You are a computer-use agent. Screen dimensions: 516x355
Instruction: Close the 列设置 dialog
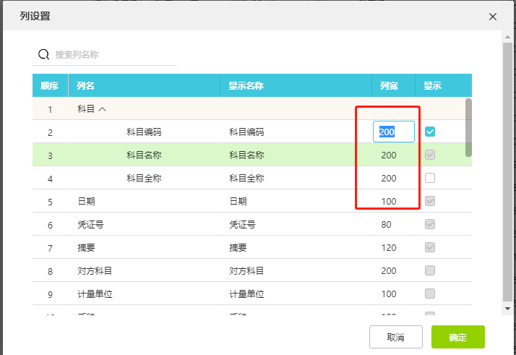[493, 16]
